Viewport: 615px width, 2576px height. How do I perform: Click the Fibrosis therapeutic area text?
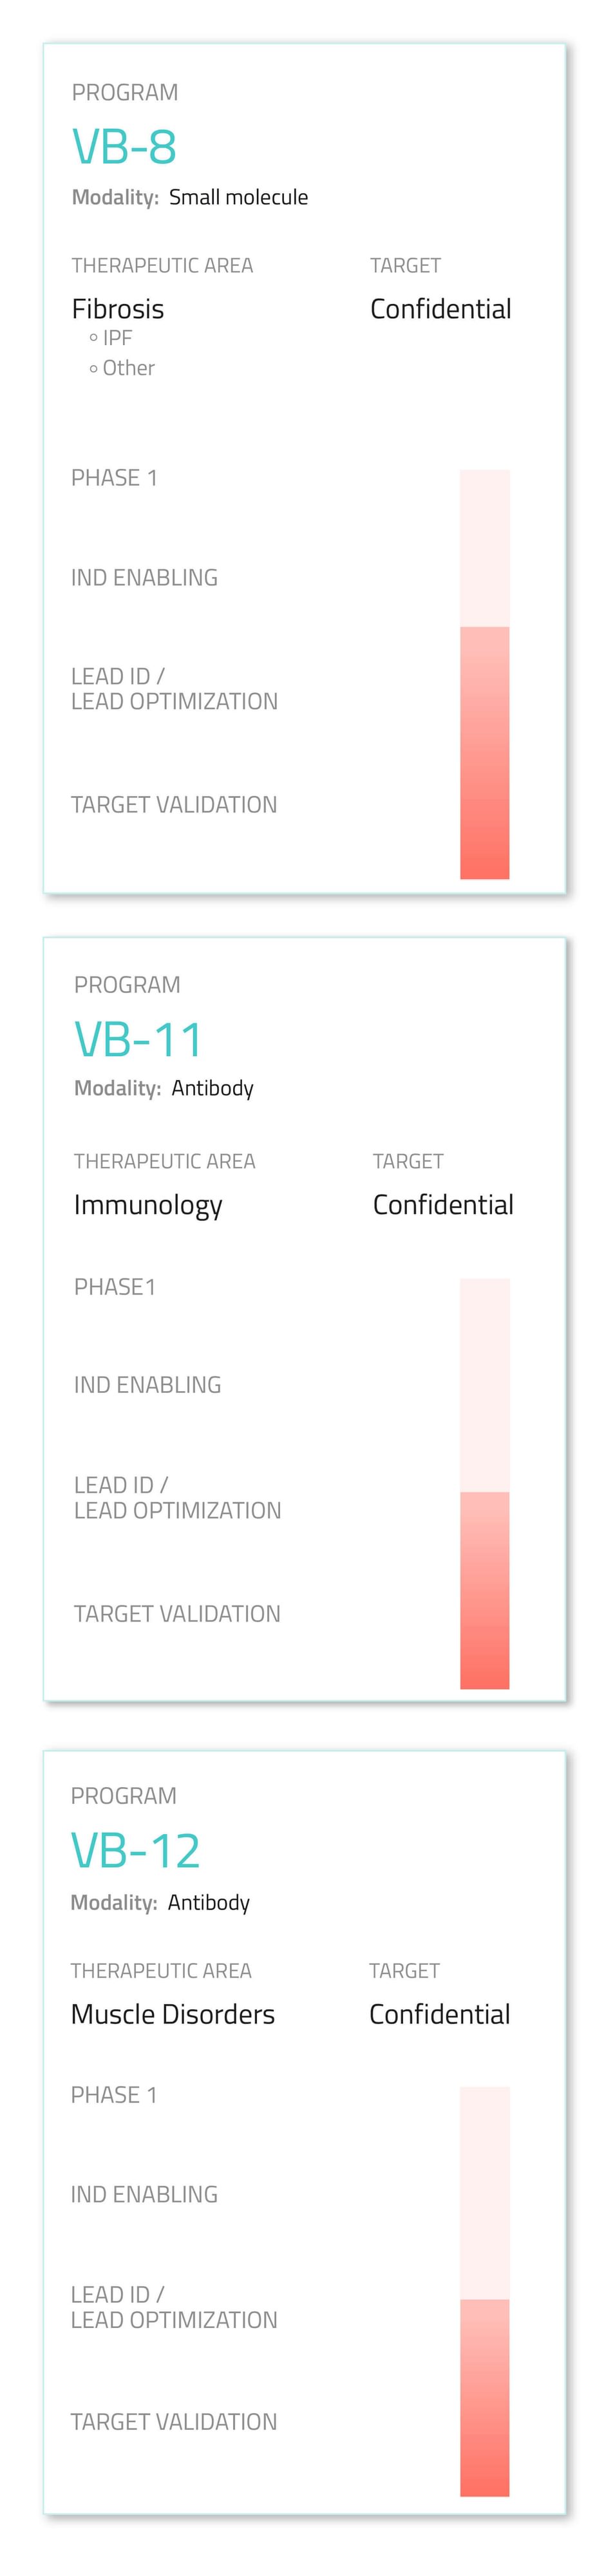point(118,309)
